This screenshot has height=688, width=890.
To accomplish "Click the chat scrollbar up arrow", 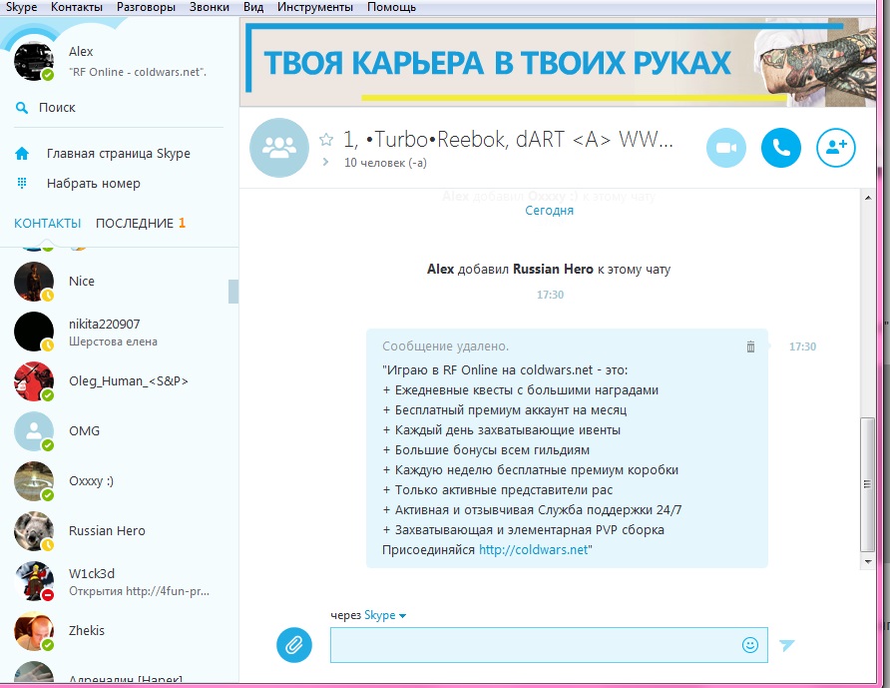I will [868, 198].
